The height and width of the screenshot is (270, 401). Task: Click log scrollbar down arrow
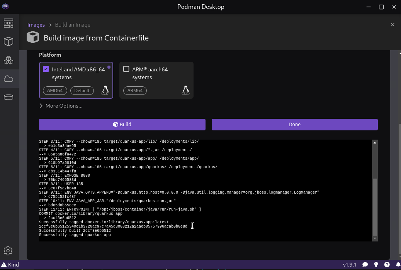coord(375,238)
